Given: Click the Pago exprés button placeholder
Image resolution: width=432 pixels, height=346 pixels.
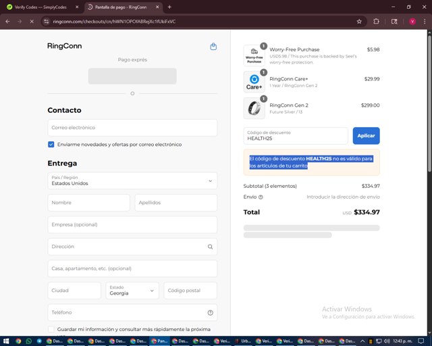Looking at the screenshot, I should (x=132, y=76).
